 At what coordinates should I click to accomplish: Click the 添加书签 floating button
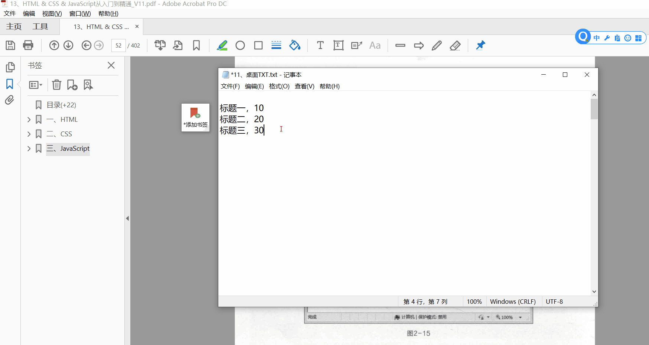coord(195,117)
